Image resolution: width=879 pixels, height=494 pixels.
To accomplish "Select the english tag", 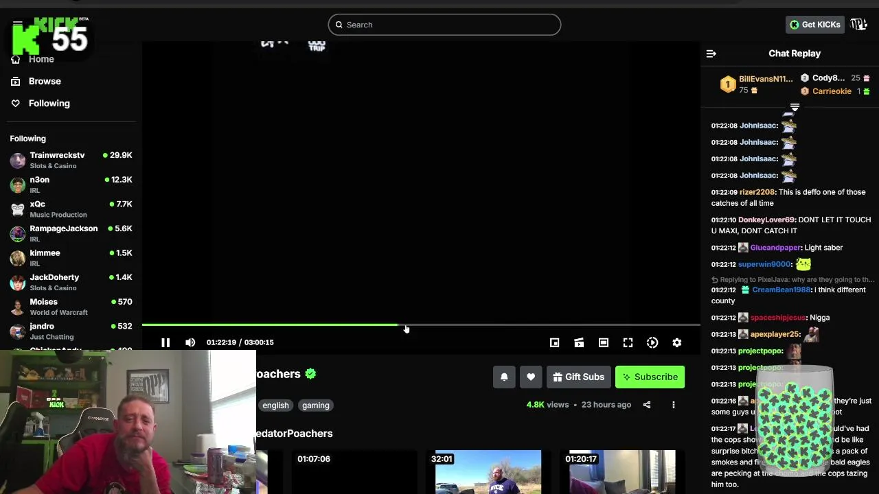I will [275, 405].
